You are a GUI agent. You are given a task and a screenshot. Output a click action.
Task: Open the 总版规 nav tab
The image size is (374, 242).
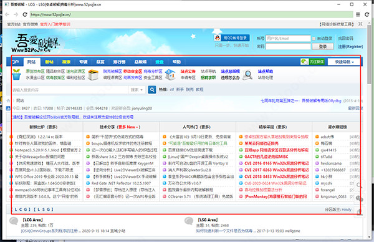point(140,62)
